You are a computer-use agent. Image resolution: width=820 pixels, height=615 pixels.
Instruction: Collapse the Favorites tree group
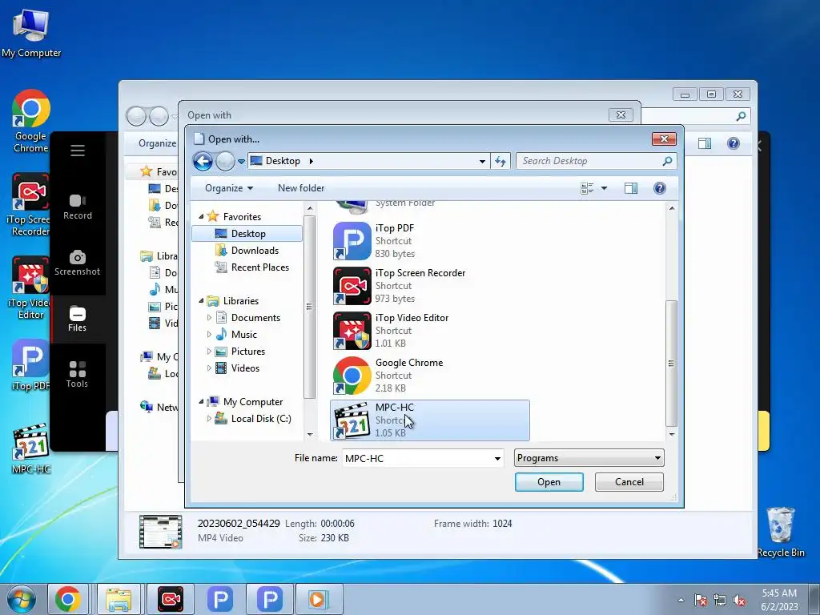[201, 216]
